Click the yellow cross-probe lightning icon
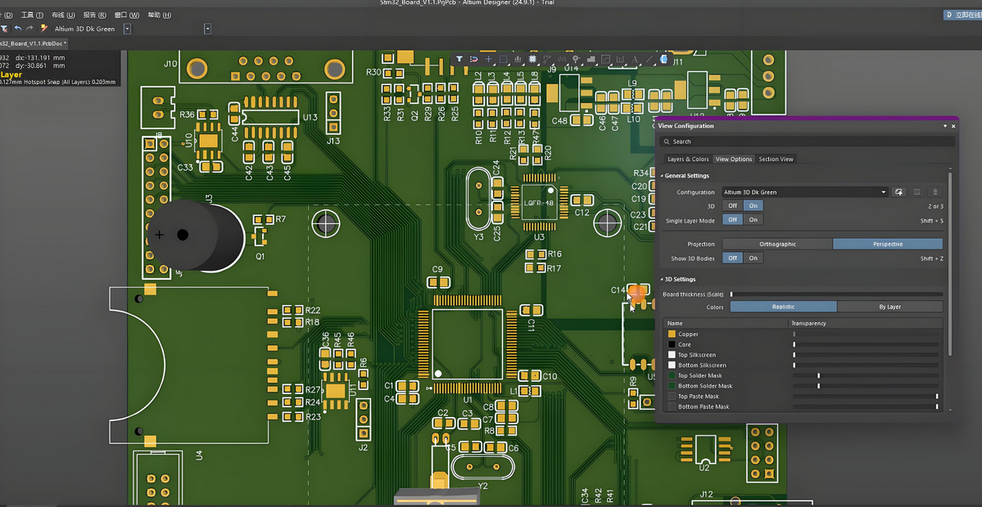This screenshot has height=507, width=982. point(44,29)
